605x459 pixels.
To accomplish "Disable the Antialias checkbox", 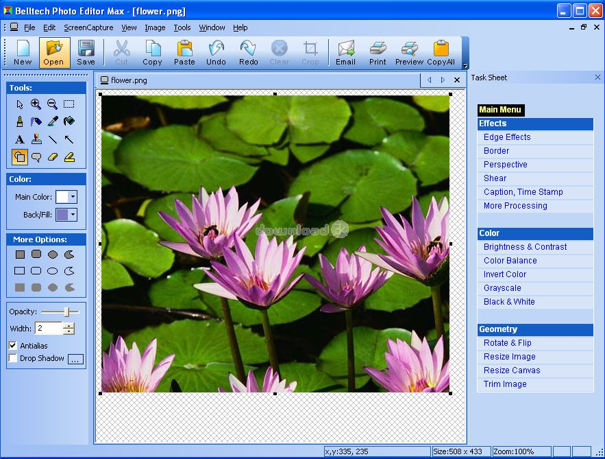I will pyautogui.click(x=13, y=345).
